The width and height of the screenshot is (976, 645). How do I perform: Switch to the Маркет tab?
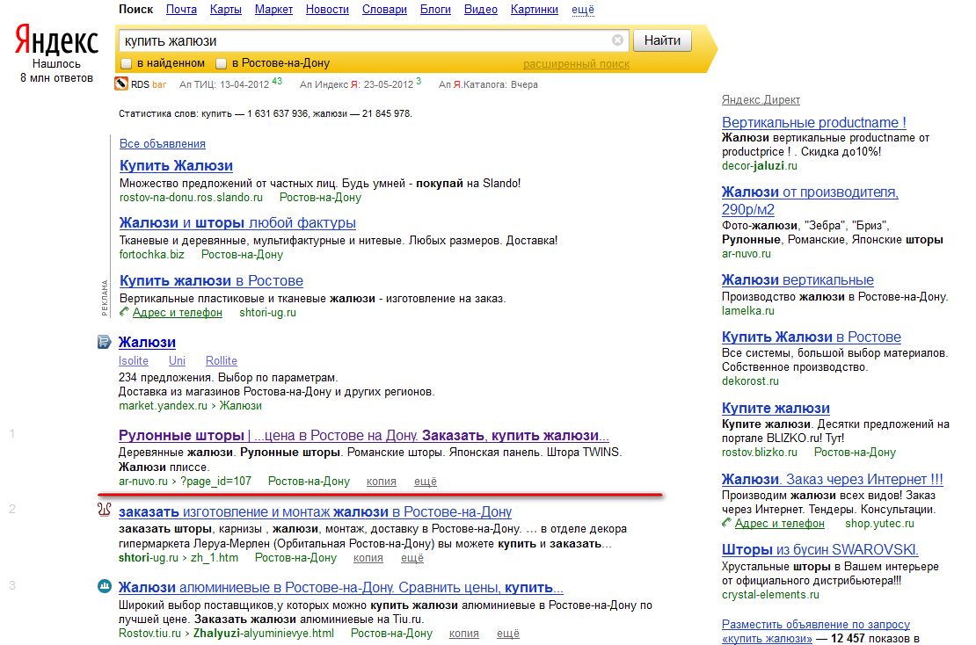click(x=273, y=10)
